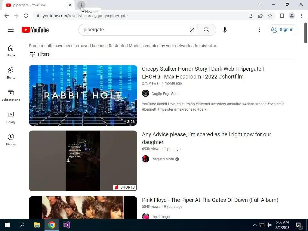Expand search Filters
This screenshot has height=231, width=308.
tap(39, 54)
